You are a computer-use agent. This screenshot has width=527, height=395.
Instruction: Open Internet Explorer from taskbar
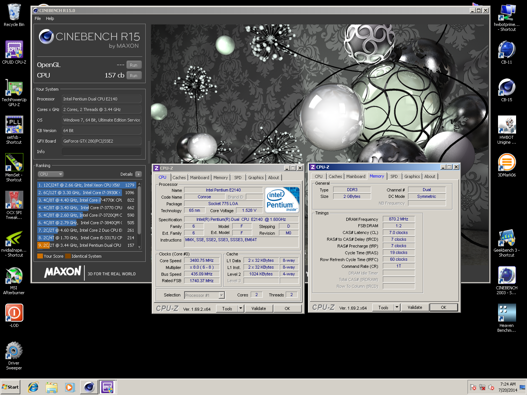click(33, 387)
